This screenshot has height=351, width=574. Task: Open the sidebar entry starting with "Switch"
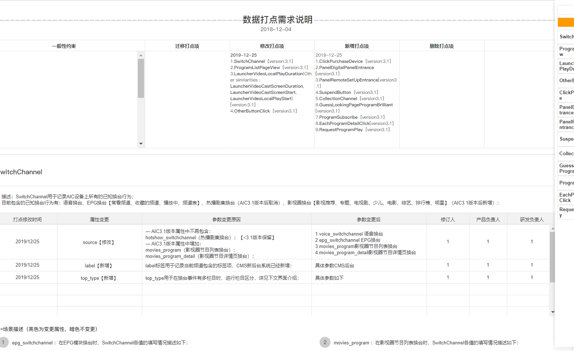click(566, 37)
